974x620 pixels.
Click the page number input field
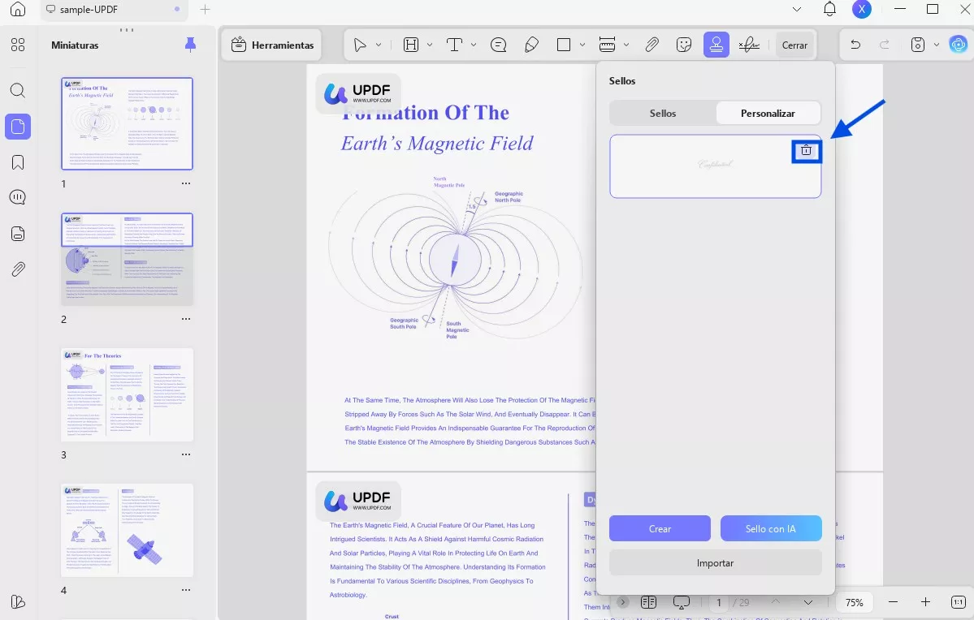tap(719, 603)
